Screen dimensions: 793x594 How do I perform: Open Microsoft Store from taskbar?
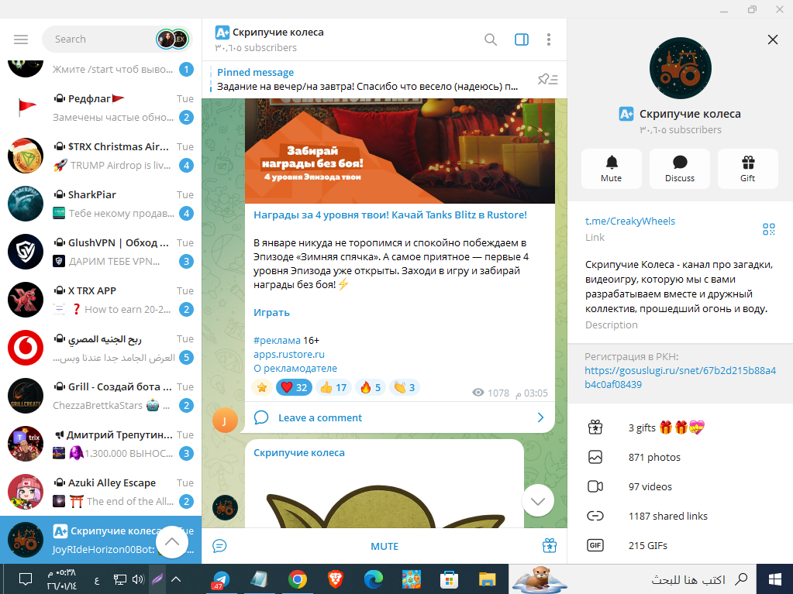coord(449,579)
